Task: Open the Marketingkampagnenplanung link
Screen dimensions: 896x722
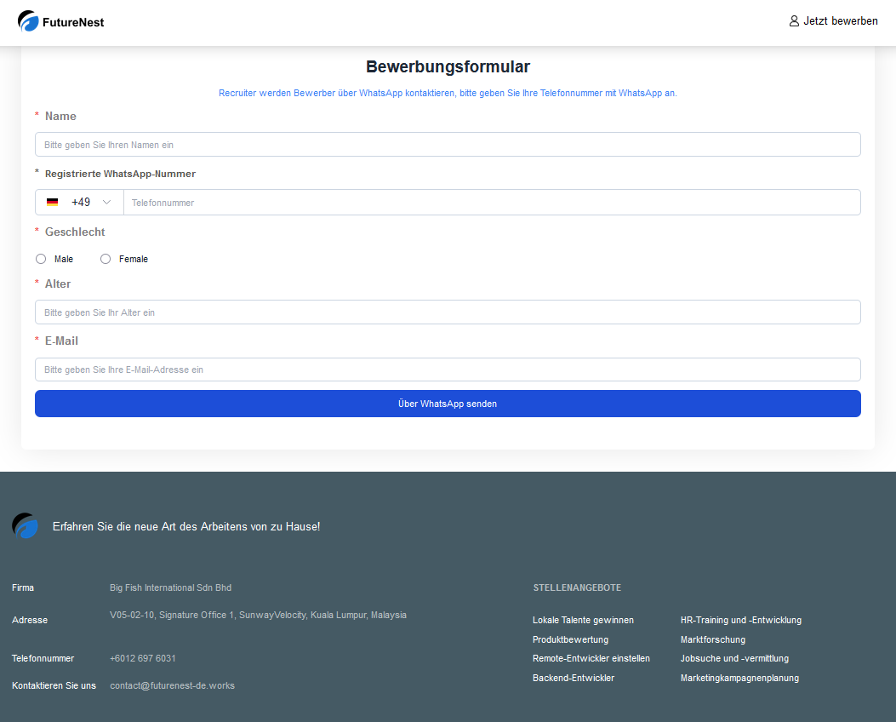Action: coord(739,678)
